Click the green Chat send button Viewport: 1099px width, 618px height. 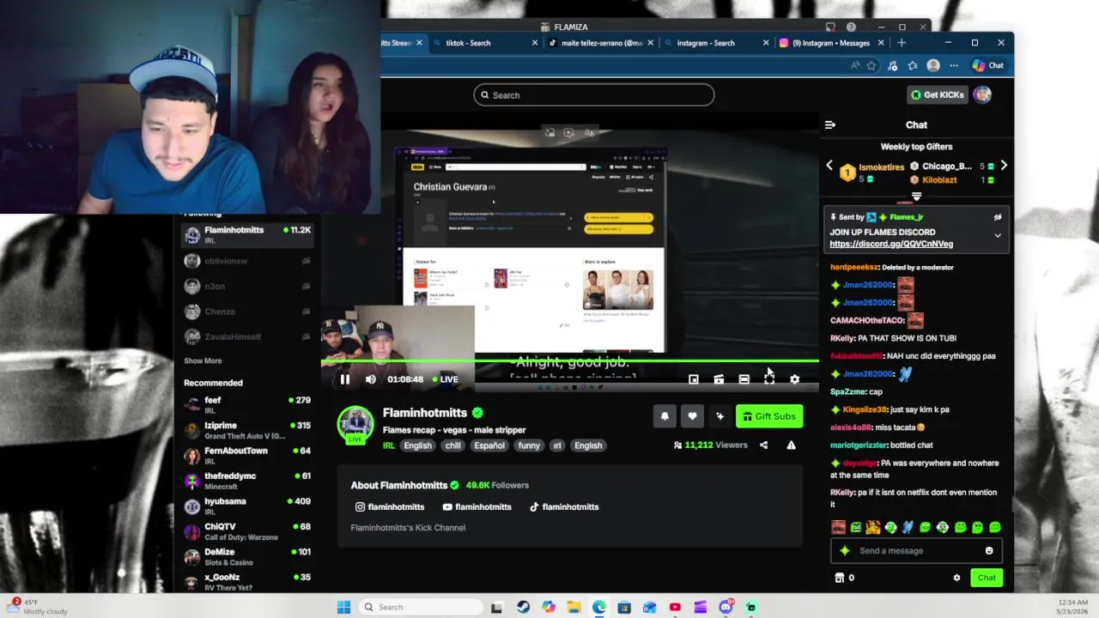tap(987, 578)
